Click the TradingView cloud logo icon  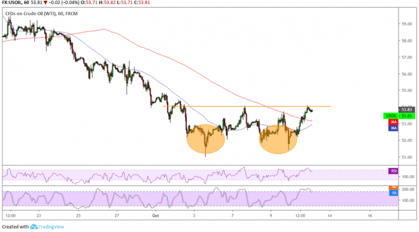(34, 227)
